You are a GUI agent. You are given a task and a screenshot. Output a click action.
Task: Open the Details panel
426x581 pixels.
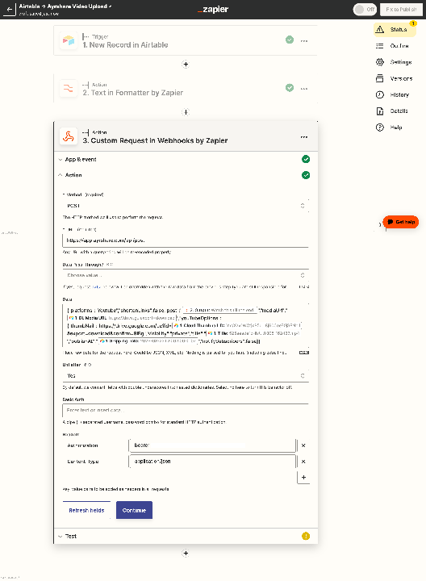tap(395, 111)
